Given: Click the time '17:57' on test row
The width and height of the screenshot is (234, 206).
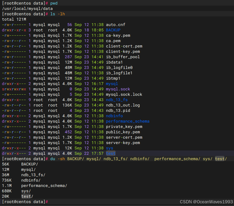Looking at the screenshot, I should (97, 153).
